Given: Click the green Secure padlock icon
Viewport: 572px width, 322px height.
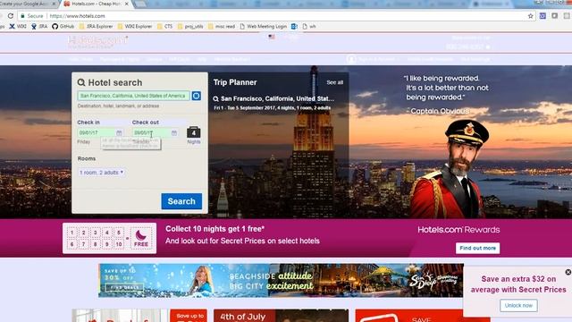Looking at the screenshot, I should pyautogui.click(x=22, y=16).
